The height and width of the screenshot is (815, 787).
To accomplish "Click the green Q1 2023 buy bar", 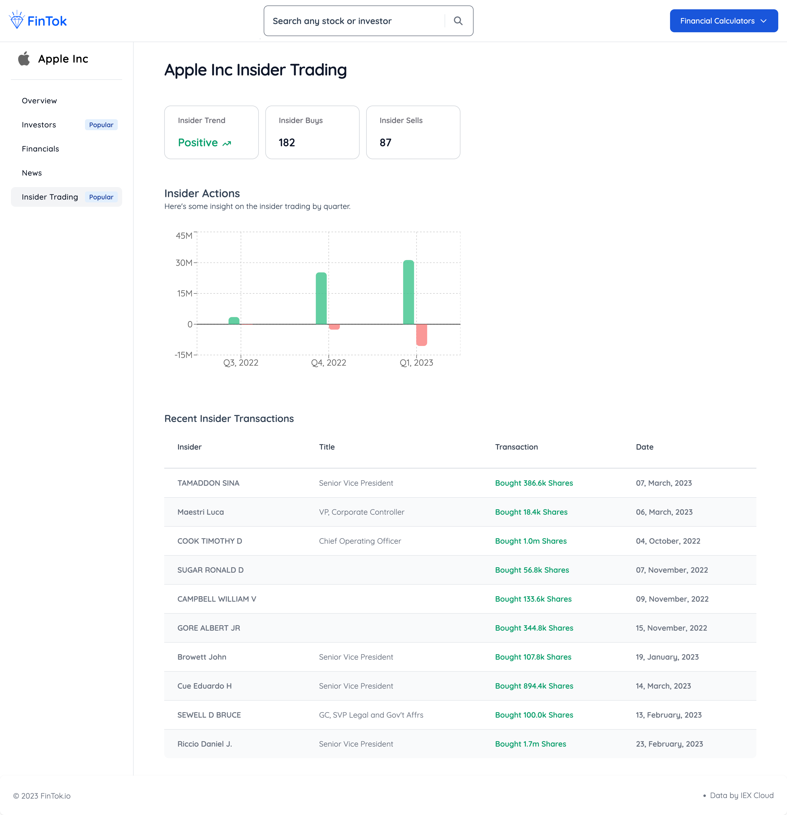I will [409, 292].
